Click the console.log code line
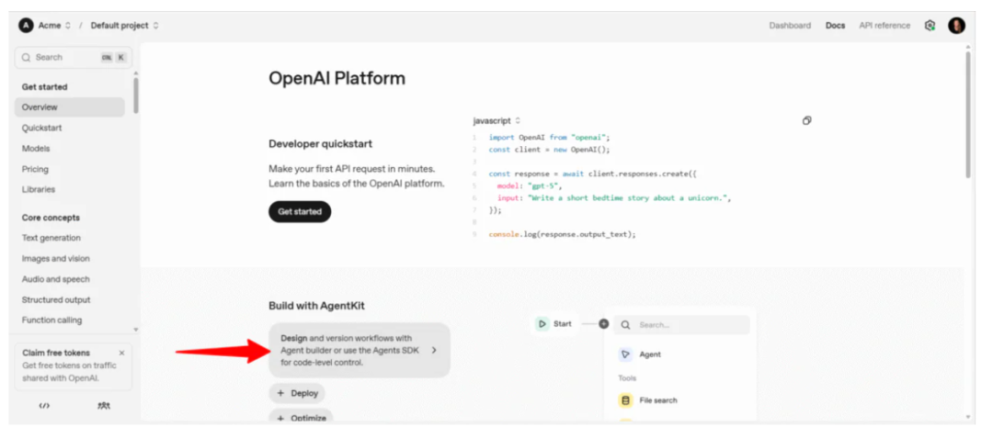The image size is (993, 438). pyautogui.click(x=562, y=234)
